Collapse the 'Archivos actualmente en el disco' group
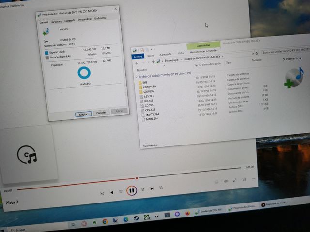The image size is (310, 232). pos(136,76)
